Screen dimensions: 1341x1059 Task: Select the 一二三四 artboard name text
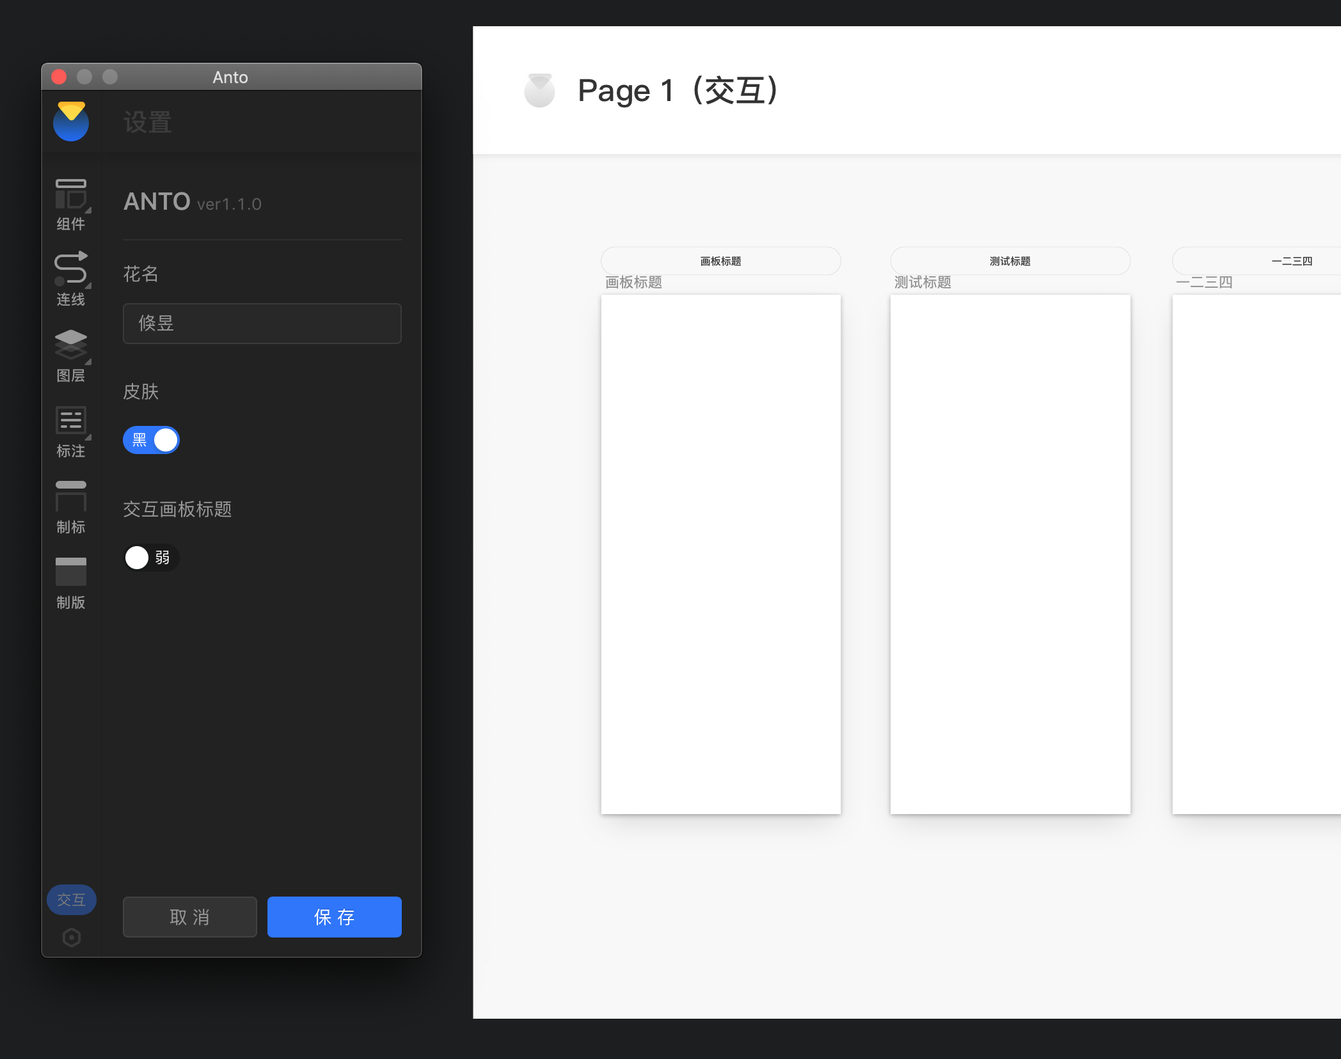[1204, 282]
